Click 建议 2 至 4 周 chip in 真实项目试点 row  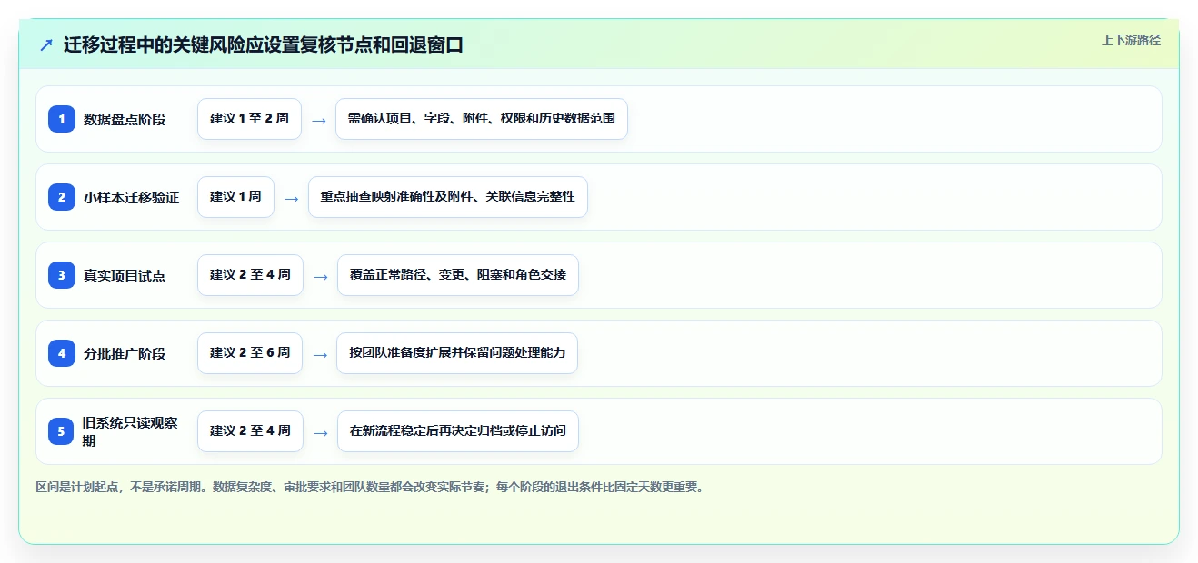pyautogui.click(x=250, y=275)
